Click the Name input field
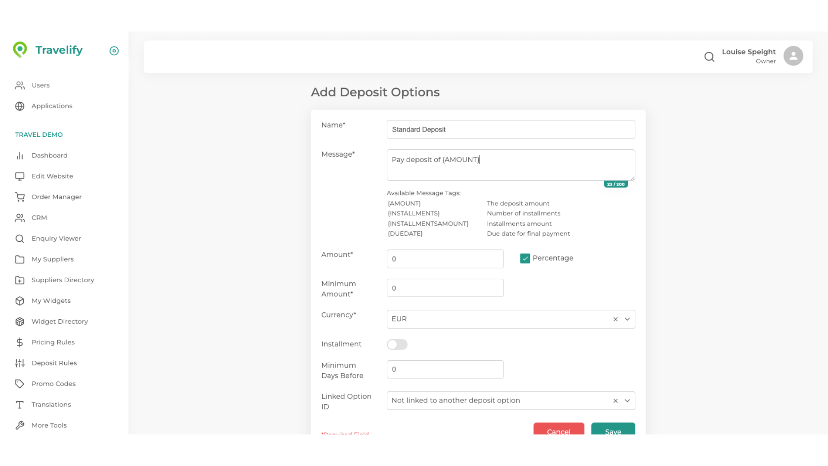Screen dimensions: 828x466 click(x=511, y=129)
